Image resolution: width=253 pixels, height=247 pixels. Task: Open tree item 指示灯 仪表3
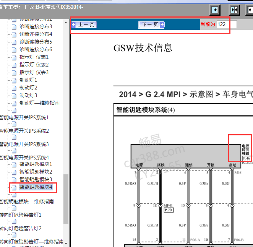pyautogui.click(x=34, y=72)
